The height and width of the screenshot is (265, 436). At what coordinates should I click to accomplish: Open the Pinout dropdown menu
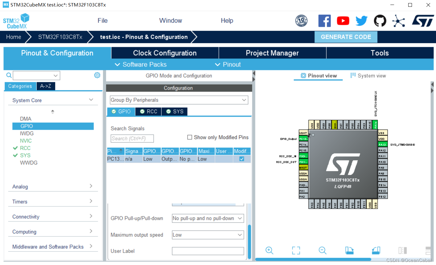(228, 64)
